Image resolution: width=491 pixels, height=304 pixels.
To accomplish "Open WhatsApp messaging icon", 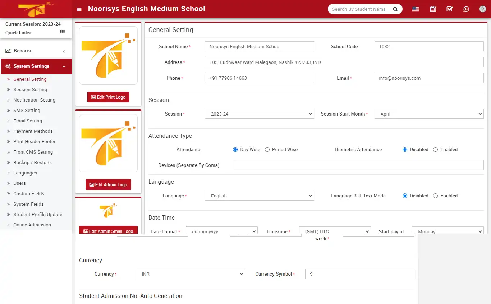I will click(466, 9).
